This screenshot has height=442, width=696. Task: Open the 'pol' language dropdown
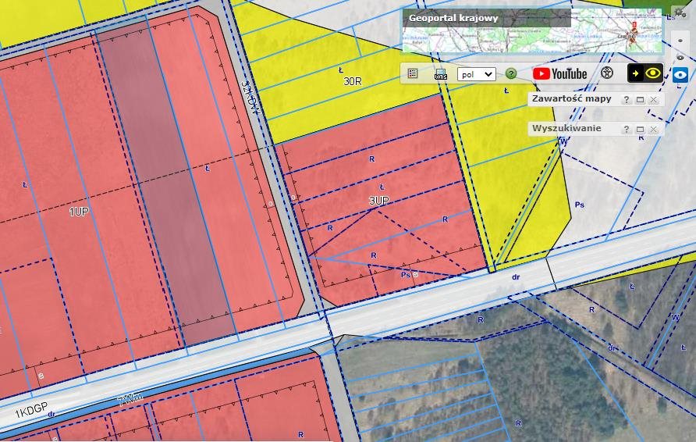tap(476, 73)
